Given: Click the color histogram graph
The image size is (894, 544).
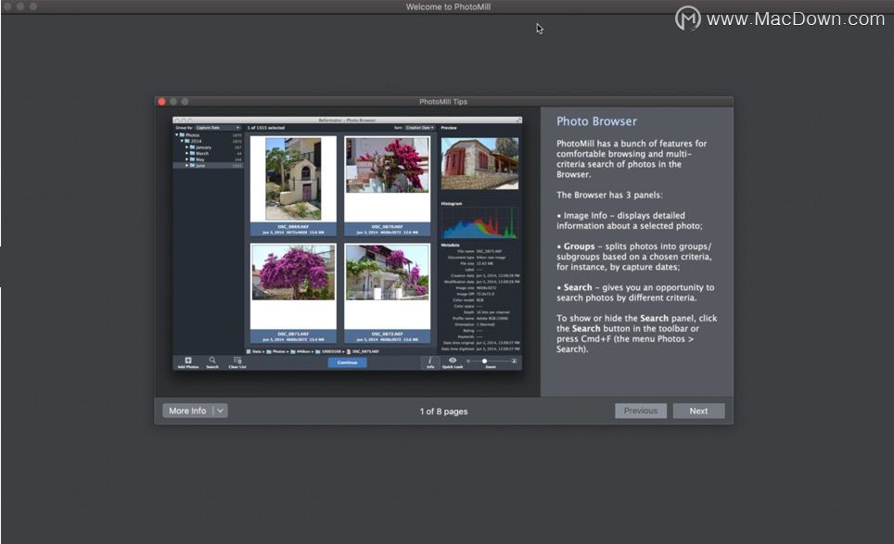Looking at the screenshot, I should [x=479, y=222].
